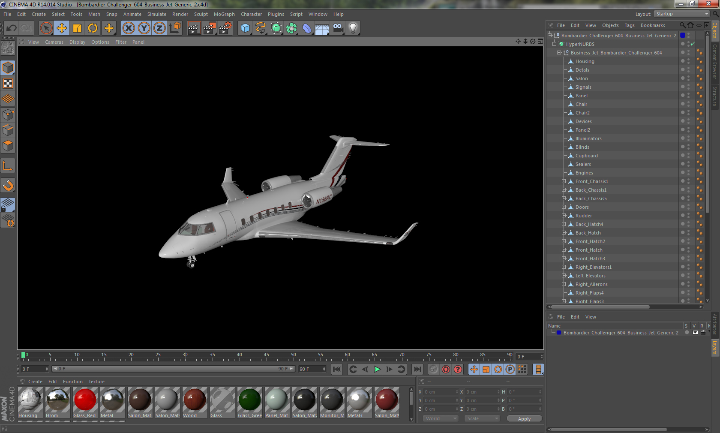This screenshot has height=433, width=720.
Task: Open Simulate menu
Action: (157, 14)
